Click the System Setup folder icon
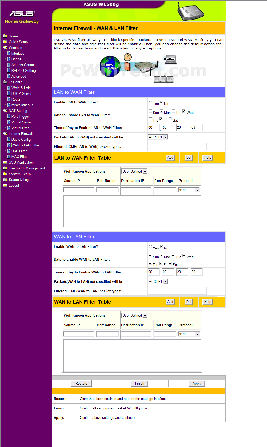The height and width of the screenshot is (447, 267). 5,174
